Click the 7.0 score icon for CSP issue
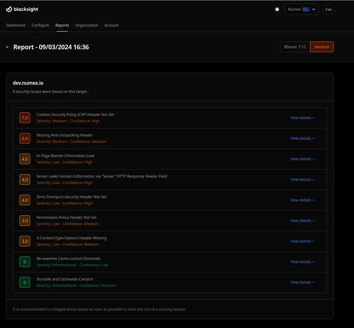The height and width of the screenshot is (328, 354). pyautogui.click(x=25, y=118)
